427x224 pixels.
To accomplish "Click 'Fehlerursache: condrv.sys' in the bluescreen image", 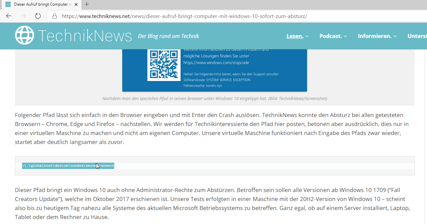I will pyautogui.click(x=203, y=86).
